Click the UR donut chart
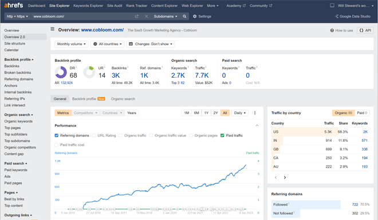Screen dimensions: 378x220 point(89,72)
